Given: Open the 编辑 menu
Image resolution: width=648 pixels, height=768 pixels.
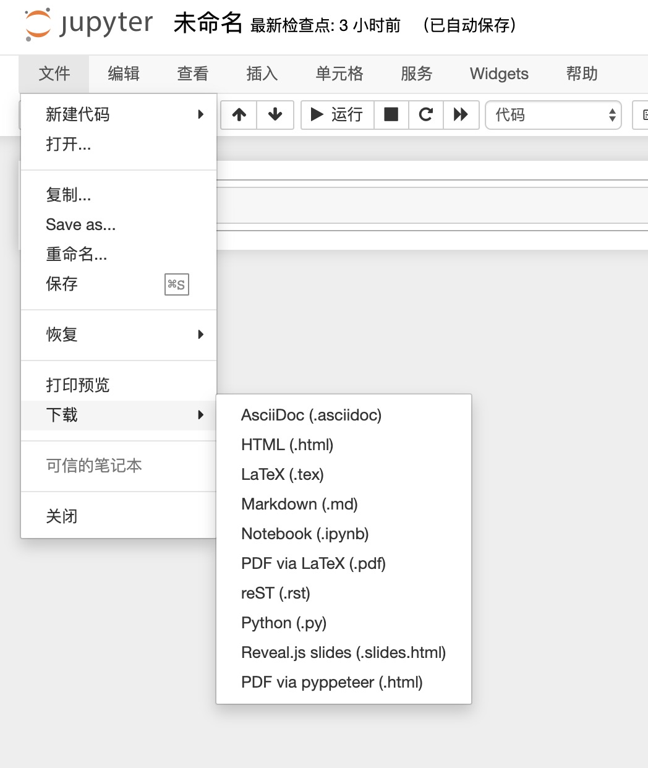Looking at the screenshot, I should pyautogui.click(x=124, y=74).
